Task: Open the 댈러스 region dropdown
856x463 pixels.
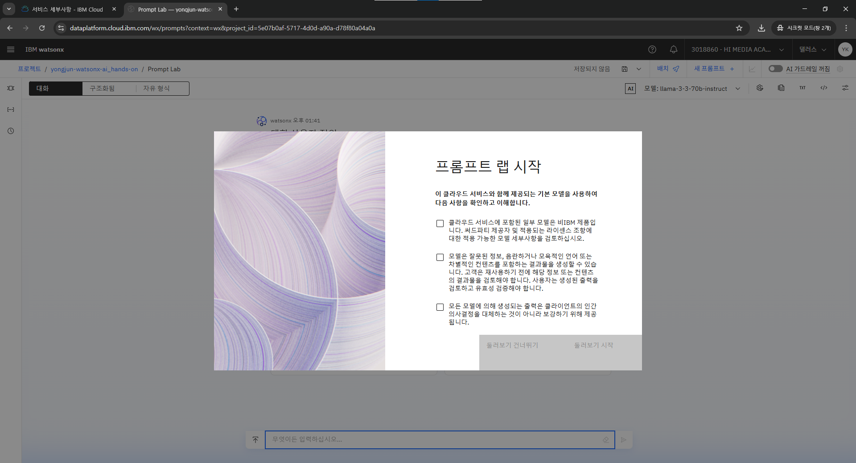Action: coord(813,49)
